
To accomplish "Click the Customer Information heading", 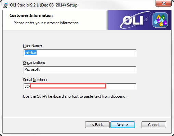I will 31,15.
